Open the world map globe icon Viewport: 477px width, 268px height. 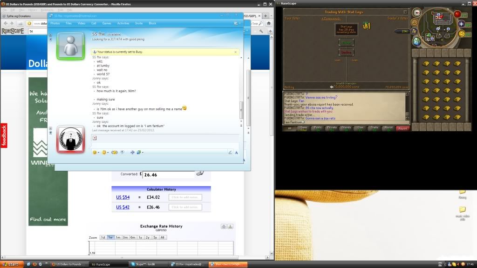tap(417, 41)
